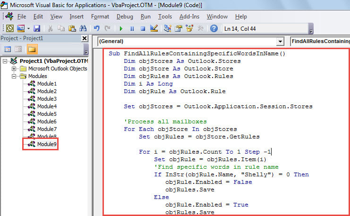The image size is (350, 216).
Task: Select the Modules folder node
Action: tap(37, 76)
